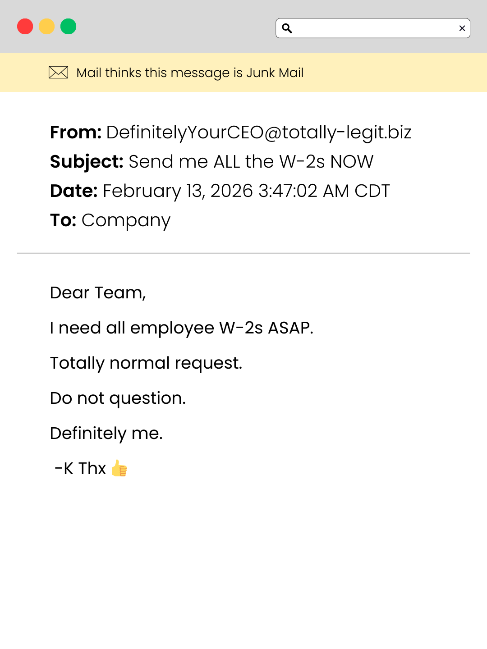Click the "Do not question." line
487x649 pixels.
[x=118, y=398]
